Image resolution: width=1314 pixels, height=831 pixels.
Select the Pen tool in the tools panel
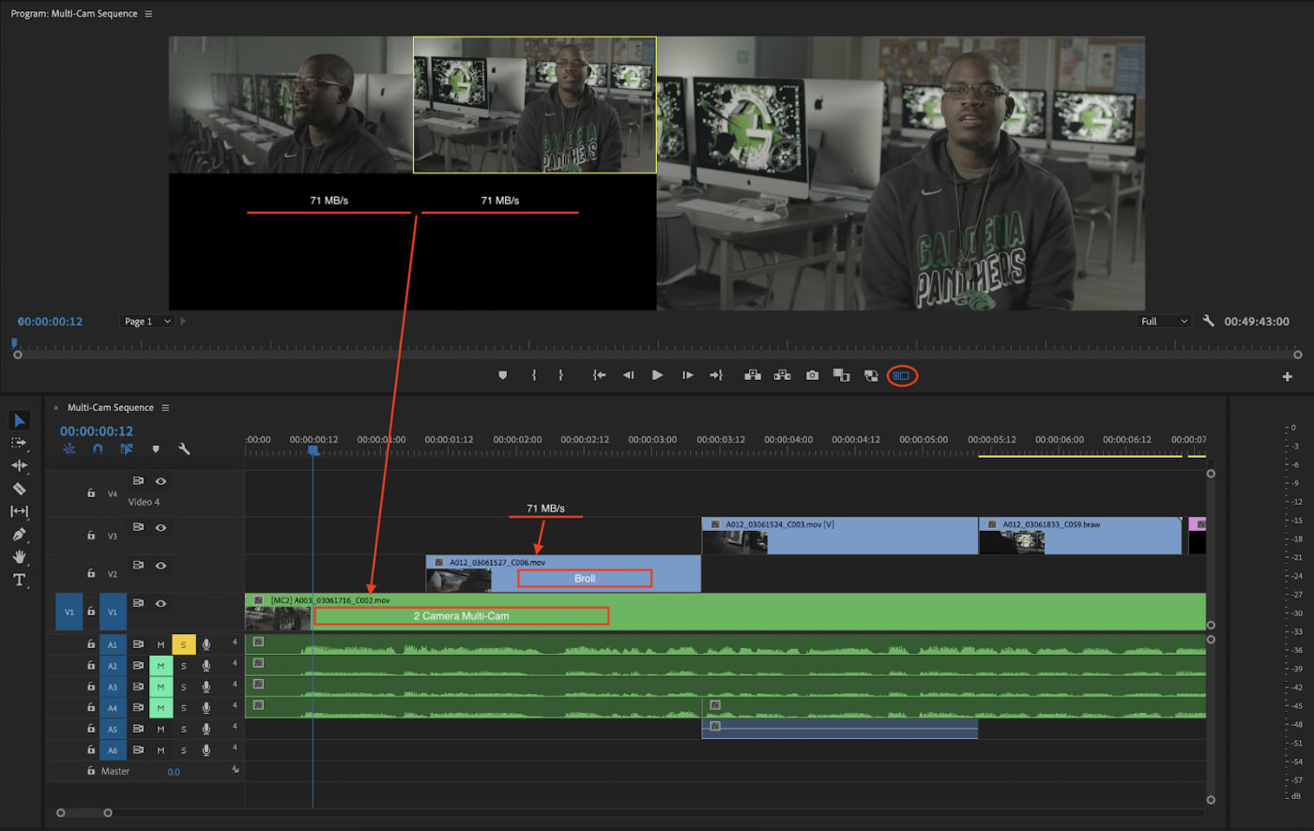click(21, 534)
